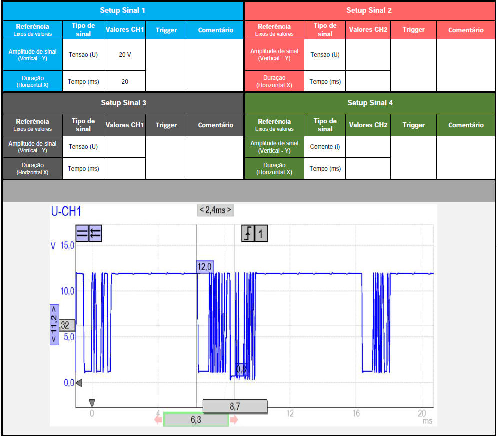This screenshot has height=436, width=498.
Task: Click empty Trigger cell in Setup Sinal 4
Action: (x=413, y=157)
